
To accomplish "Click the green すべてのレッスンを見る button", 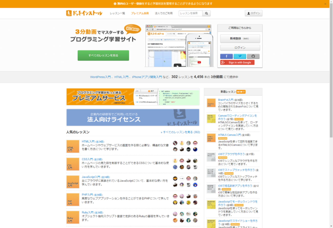I will (x=103, y=56).
